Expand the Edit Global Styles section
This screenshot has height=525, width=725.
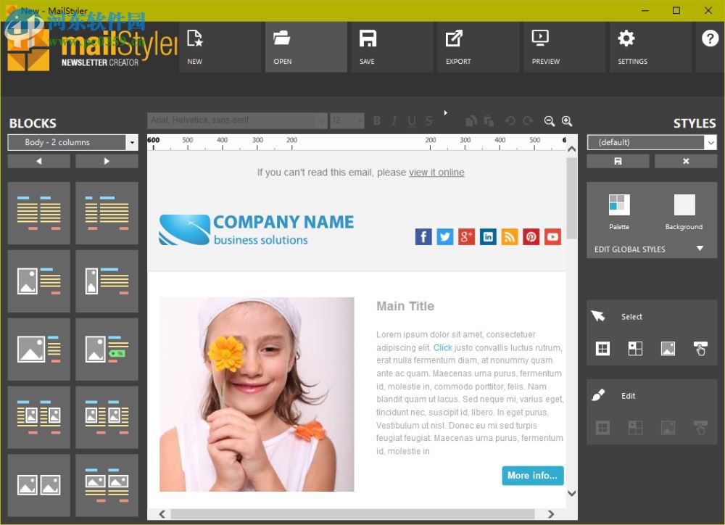pyautogui.click(x=699, y=249)
